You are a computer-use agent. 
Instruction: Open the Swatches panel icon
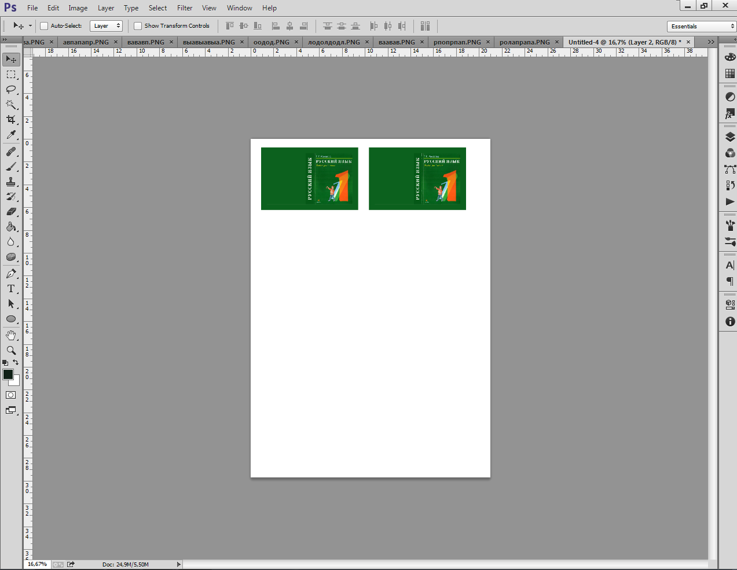tap(730, 73)
